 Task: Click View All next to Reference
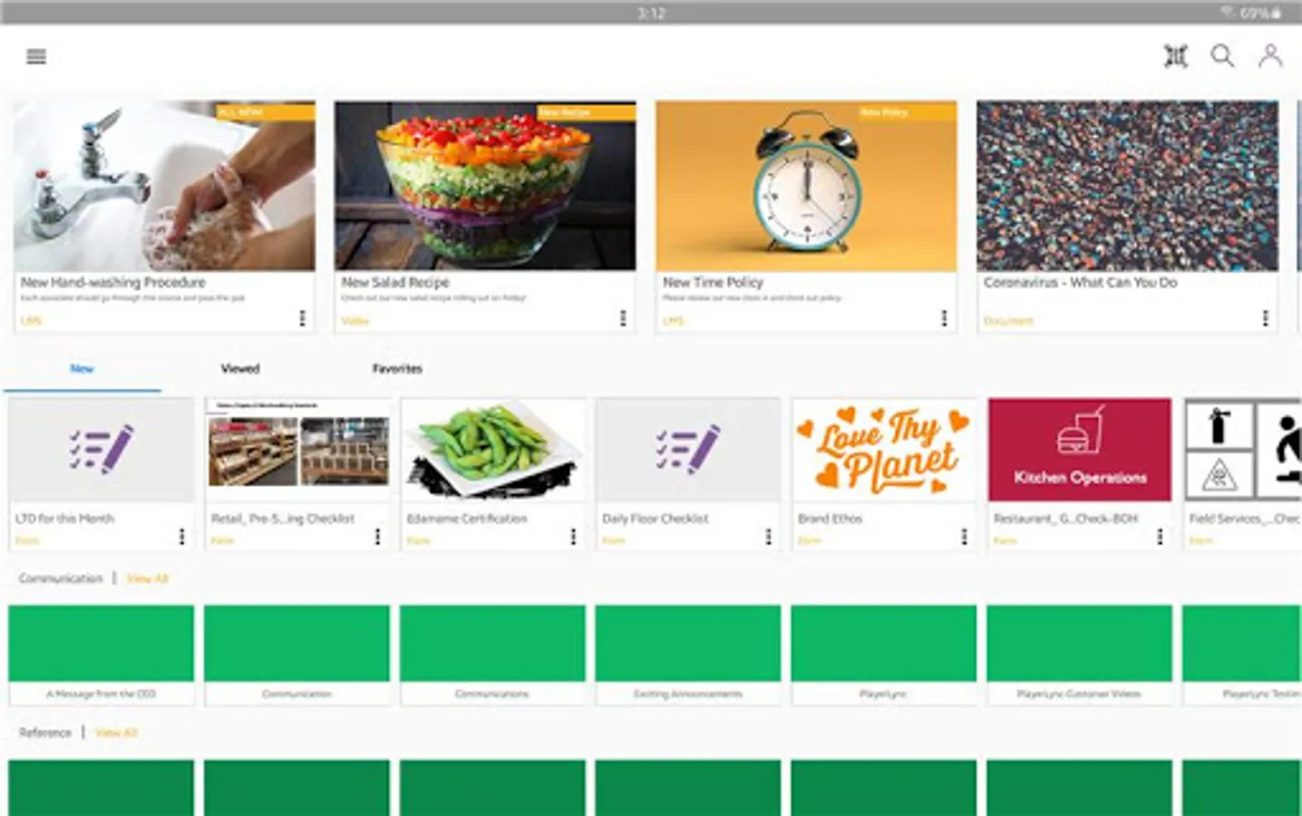pos(116,733)
